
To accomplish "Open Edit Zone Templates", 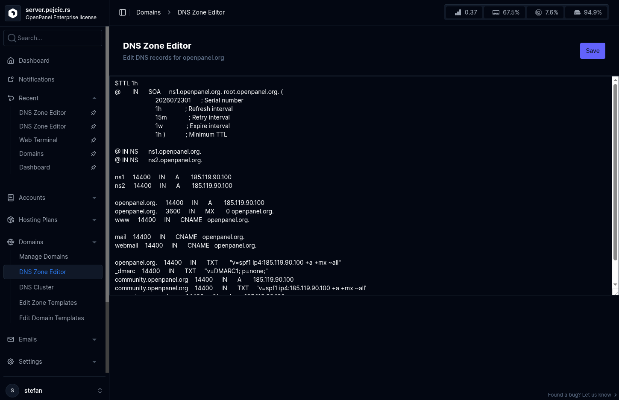I will pos(48,303).
